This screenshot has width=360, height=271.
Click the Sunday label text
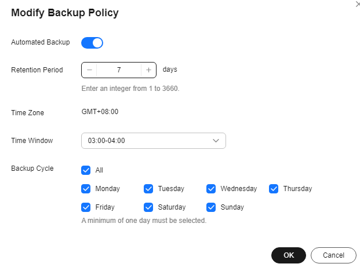[x=232, y=207]
